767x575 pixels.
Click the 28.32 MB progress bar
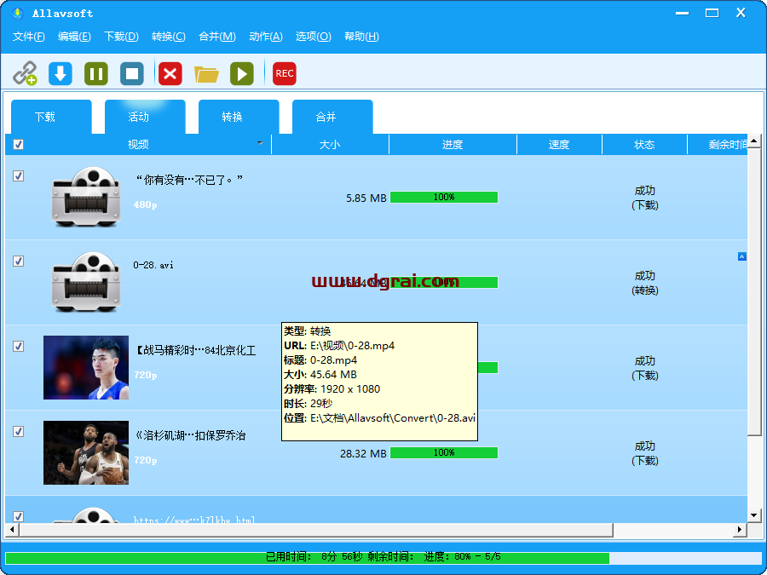(444, 453)
